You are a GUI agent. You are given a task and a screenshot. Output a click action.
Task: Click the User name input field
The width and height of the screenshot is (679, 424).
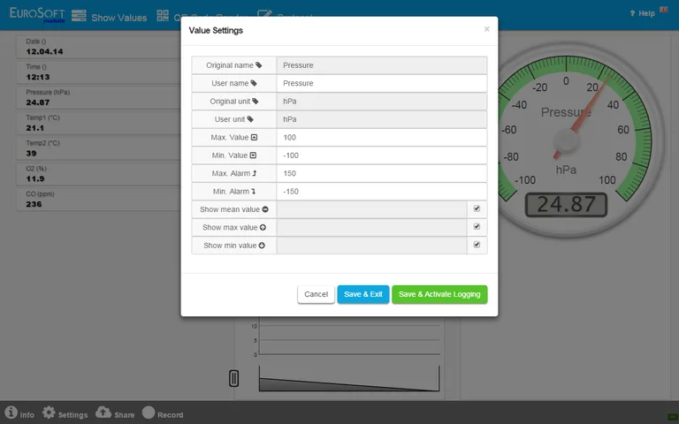click(x=382, y=83)
